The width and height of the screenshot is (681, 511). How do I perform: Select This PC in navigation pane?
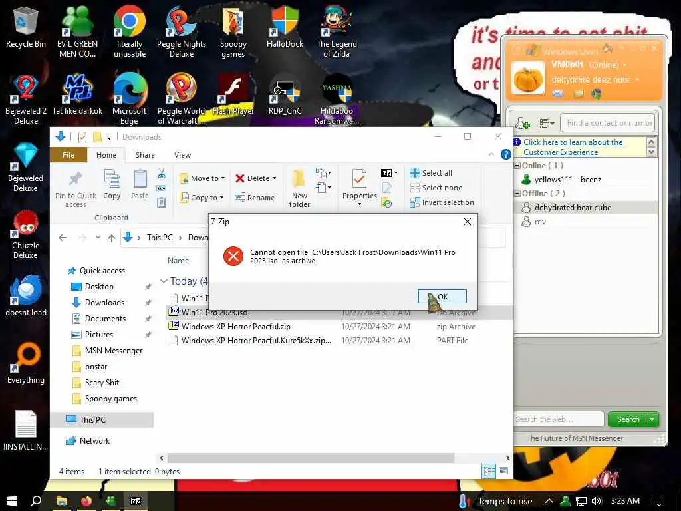coord(102,420)
